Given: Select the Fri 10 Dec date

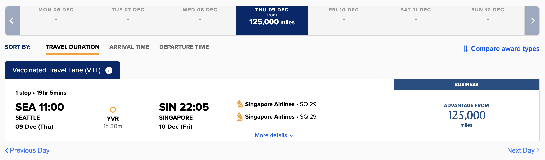Looking at the screenshot, I should 344,21.
